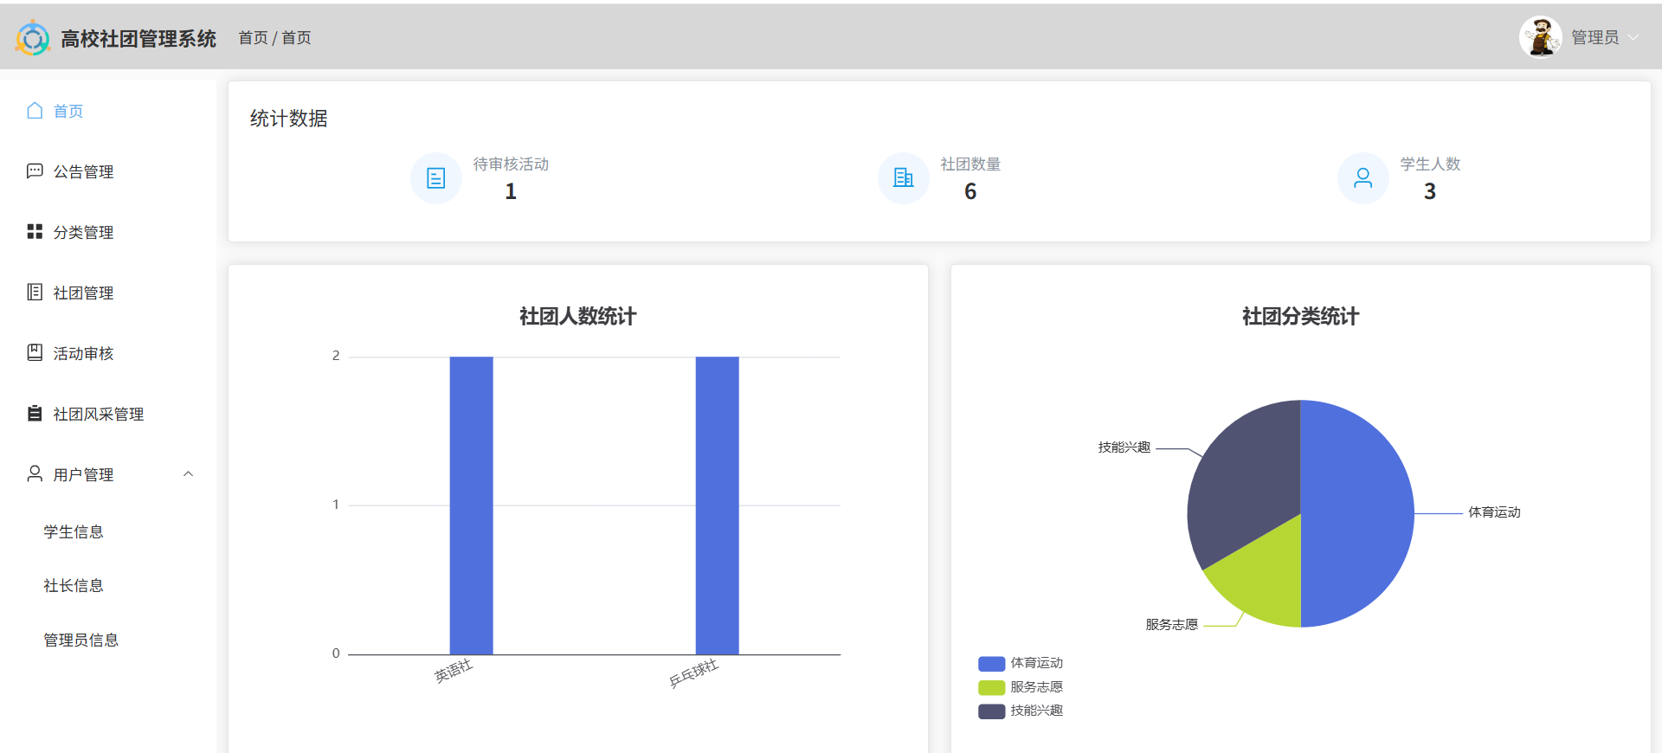Click the 技能兴趣 pie callout label
This screenshot has height=753, width=1662.
(1124, 447)
